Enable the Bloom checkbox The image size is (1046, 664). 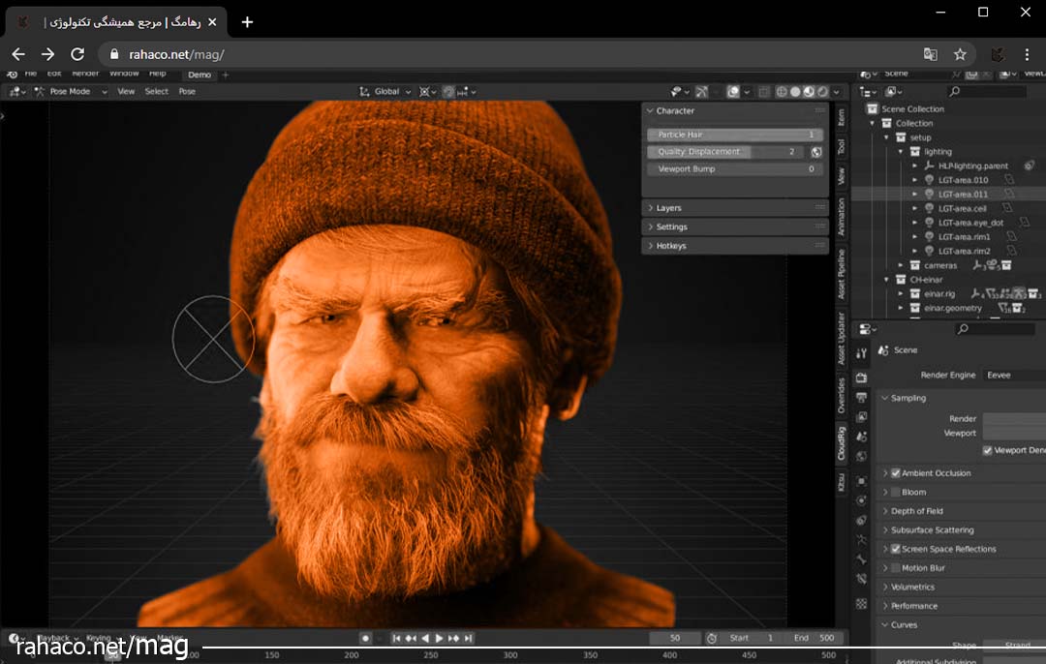coord(896,493)
